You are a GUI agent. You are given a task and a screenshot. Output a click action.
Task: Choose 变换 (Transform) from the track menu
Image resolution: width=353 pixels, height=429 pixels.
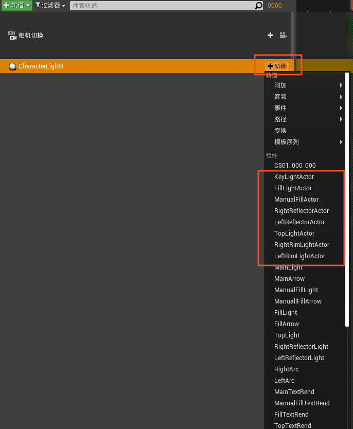[281, 131]
